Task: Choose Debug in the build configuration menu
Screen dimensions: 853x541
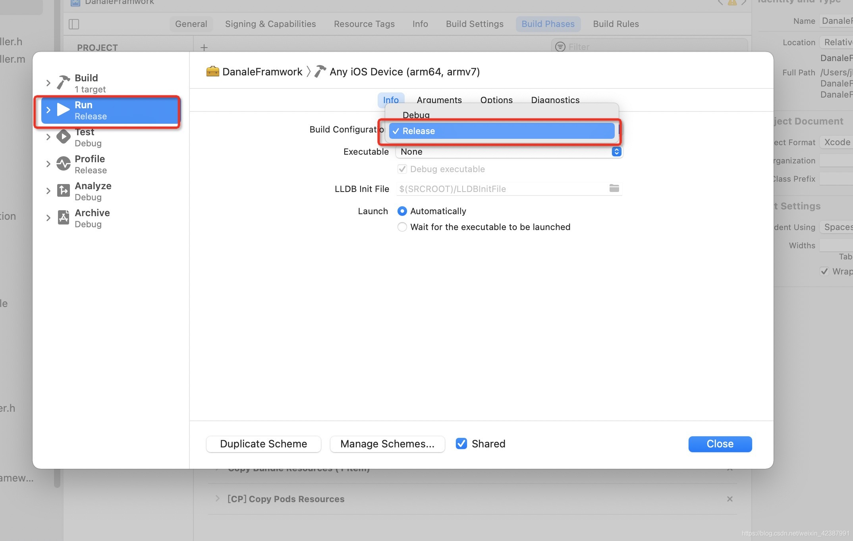Action: click(502, 115)
